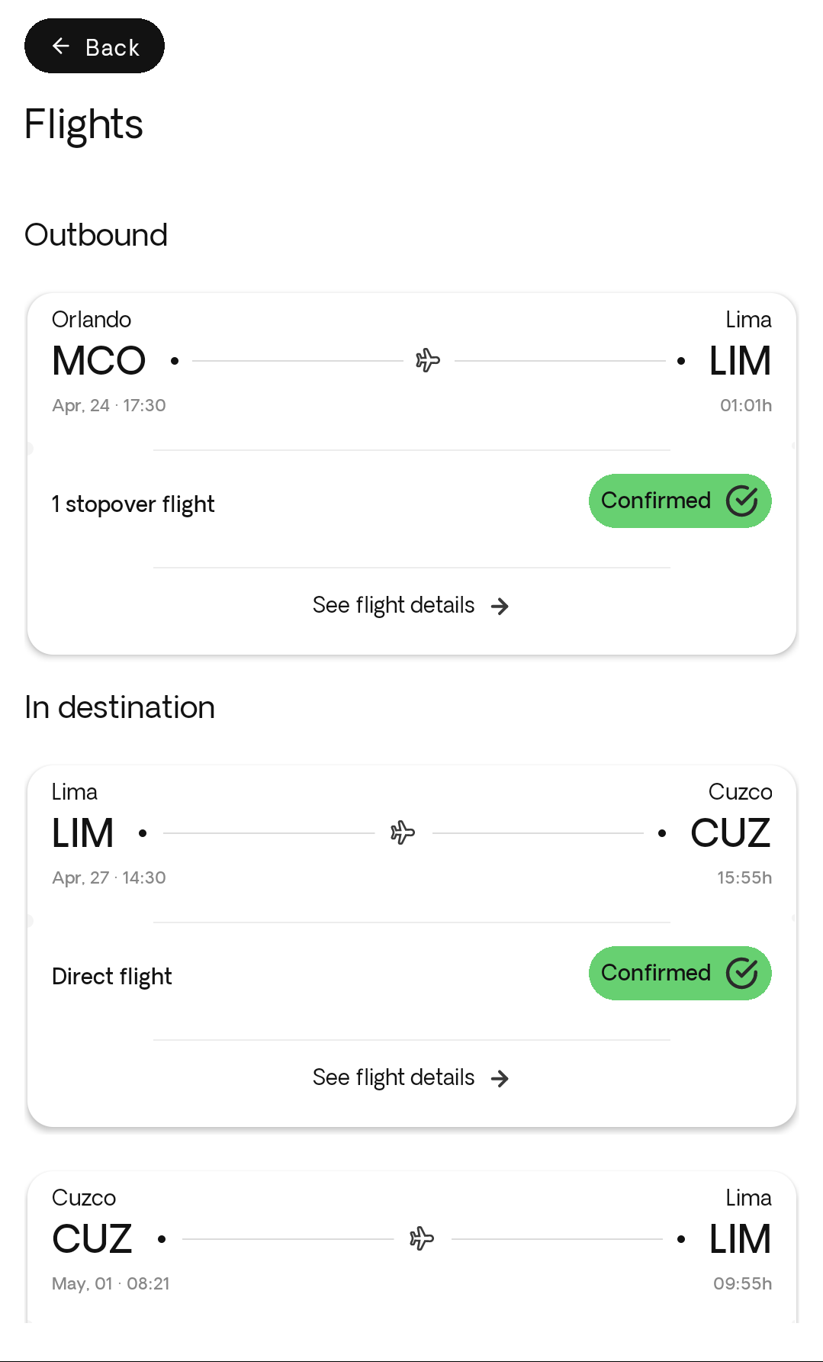The image size is (823, 1362).
Task: Click the In destination section heading
Action: click(120, 707)
